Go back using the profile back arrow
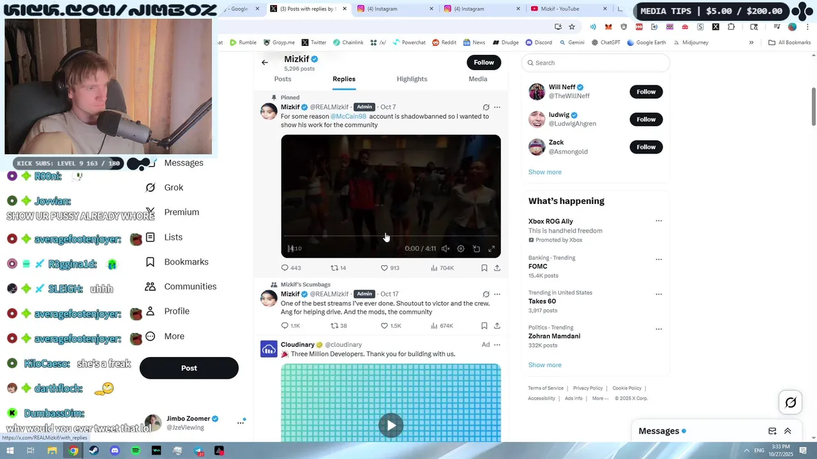 (x=264, y=62)
